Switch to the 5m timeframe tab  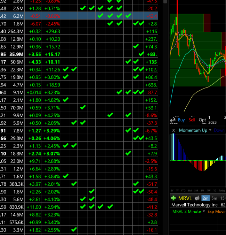coord(214,198)
